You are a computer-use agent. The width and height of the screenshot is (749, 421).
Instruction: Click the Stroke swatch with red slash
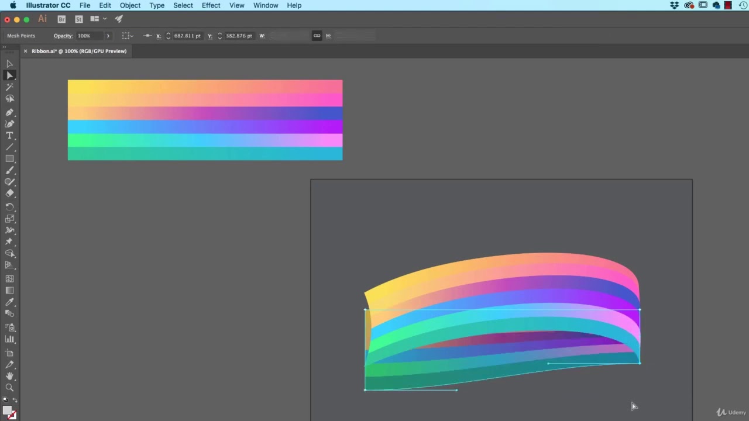coord(13,416)
